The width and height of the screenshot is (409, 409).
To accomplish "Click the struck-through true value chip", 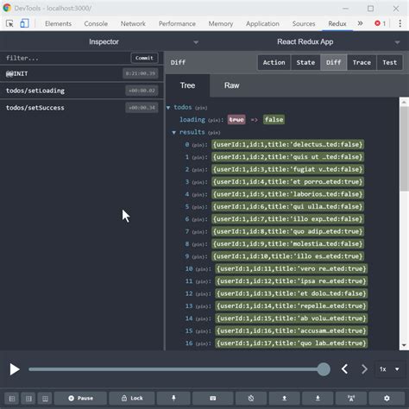I will tap(236, 119).
